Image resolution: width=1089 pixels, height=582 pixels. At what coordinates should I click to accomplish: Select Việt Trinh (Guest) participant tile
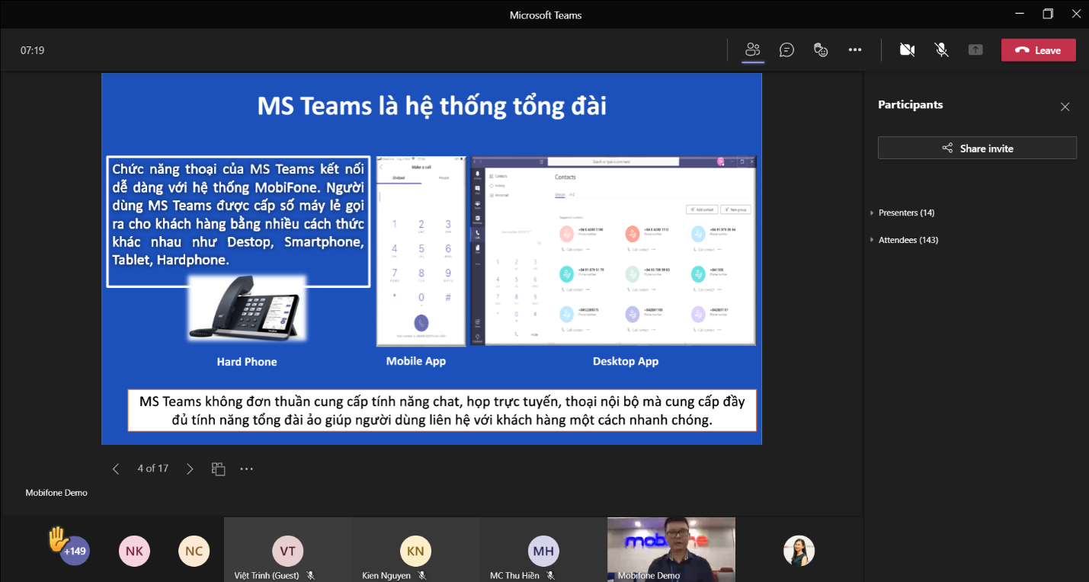point(287,549)
